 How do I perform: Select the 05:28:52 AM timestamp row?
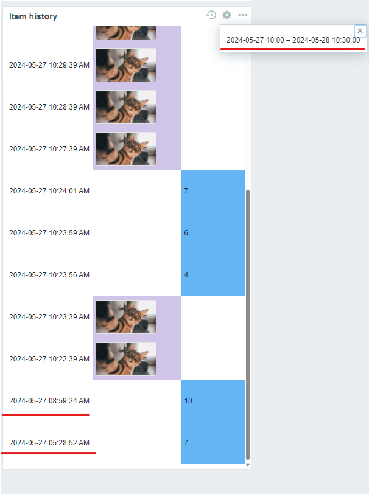coord(124,443)
